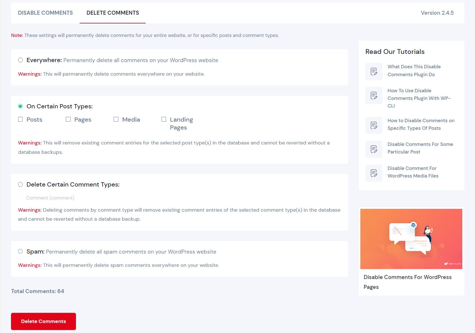Click document icon beside WP-CLI tutorial
The height and width of the screenshot is (333, 475).
[374, 96]
